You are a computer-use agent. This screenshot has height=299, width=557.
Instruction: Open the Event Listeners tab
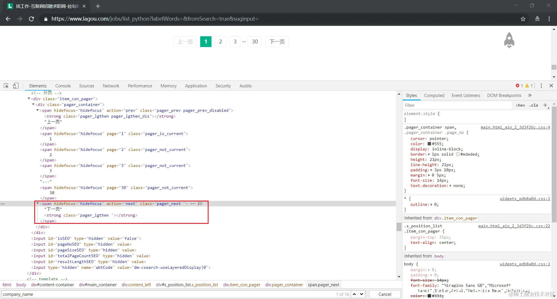point(466,95)
